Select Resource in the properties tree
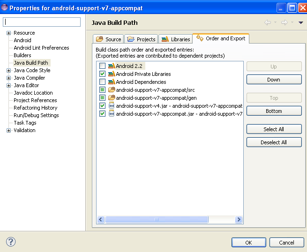Viewport: 307px width, 252px height. coord(24,33)
